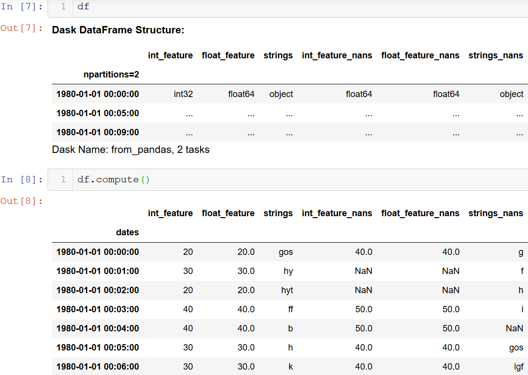Click float_feature_nans header in structure table
This screenshot has height=375, width=528.
coord(420,55)
